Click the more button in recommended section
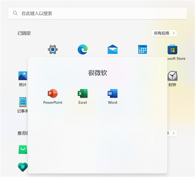 [x=172, y=133]
